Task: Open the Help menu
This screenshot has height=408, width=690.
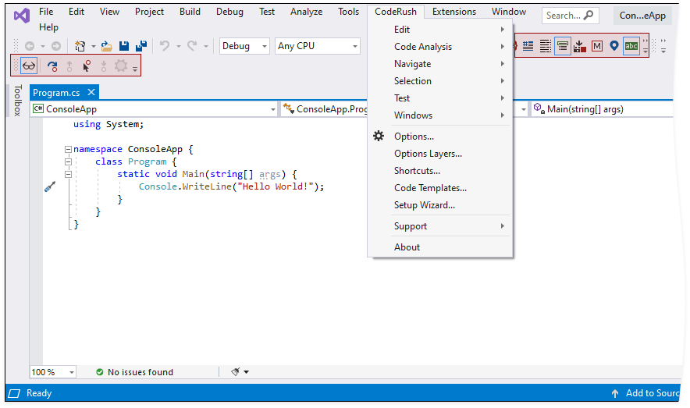Action: coord(48,27)
